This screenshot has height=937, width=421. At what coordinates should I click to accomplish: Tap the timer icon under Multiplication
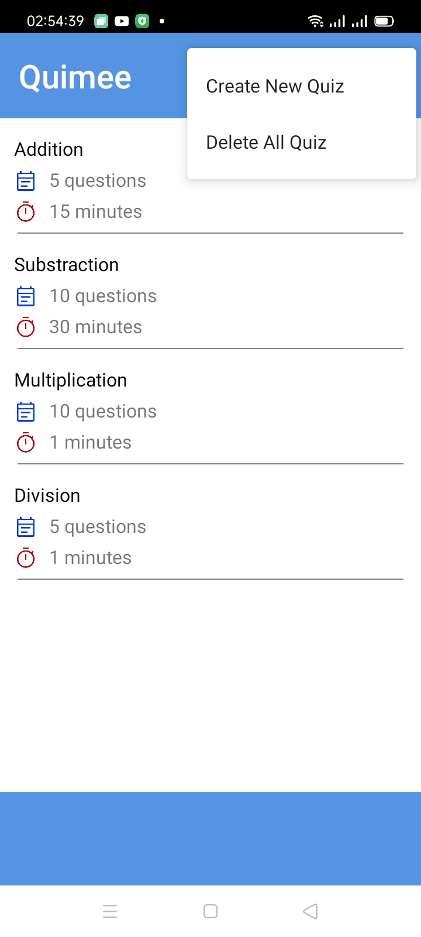click(x=26, y=442)
